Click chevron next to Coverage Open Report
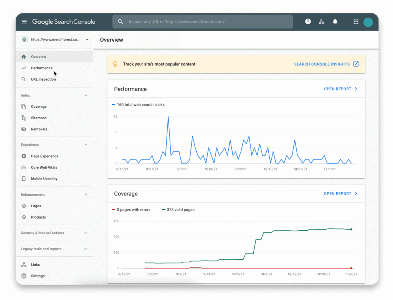The image size is (393, 300). click(356, 193)
